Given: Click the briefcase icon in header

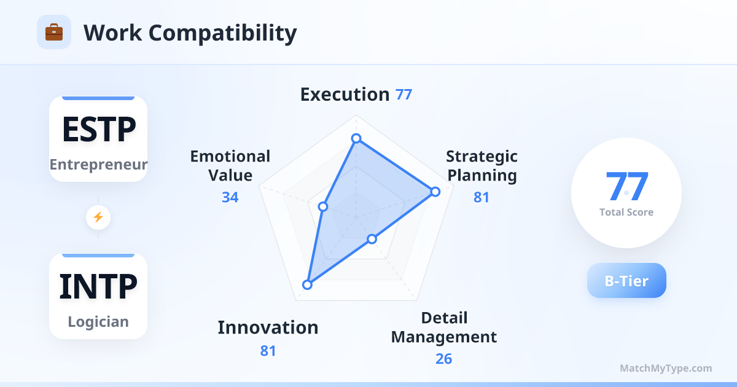Looking at the screenshot, I should point(54,32).
